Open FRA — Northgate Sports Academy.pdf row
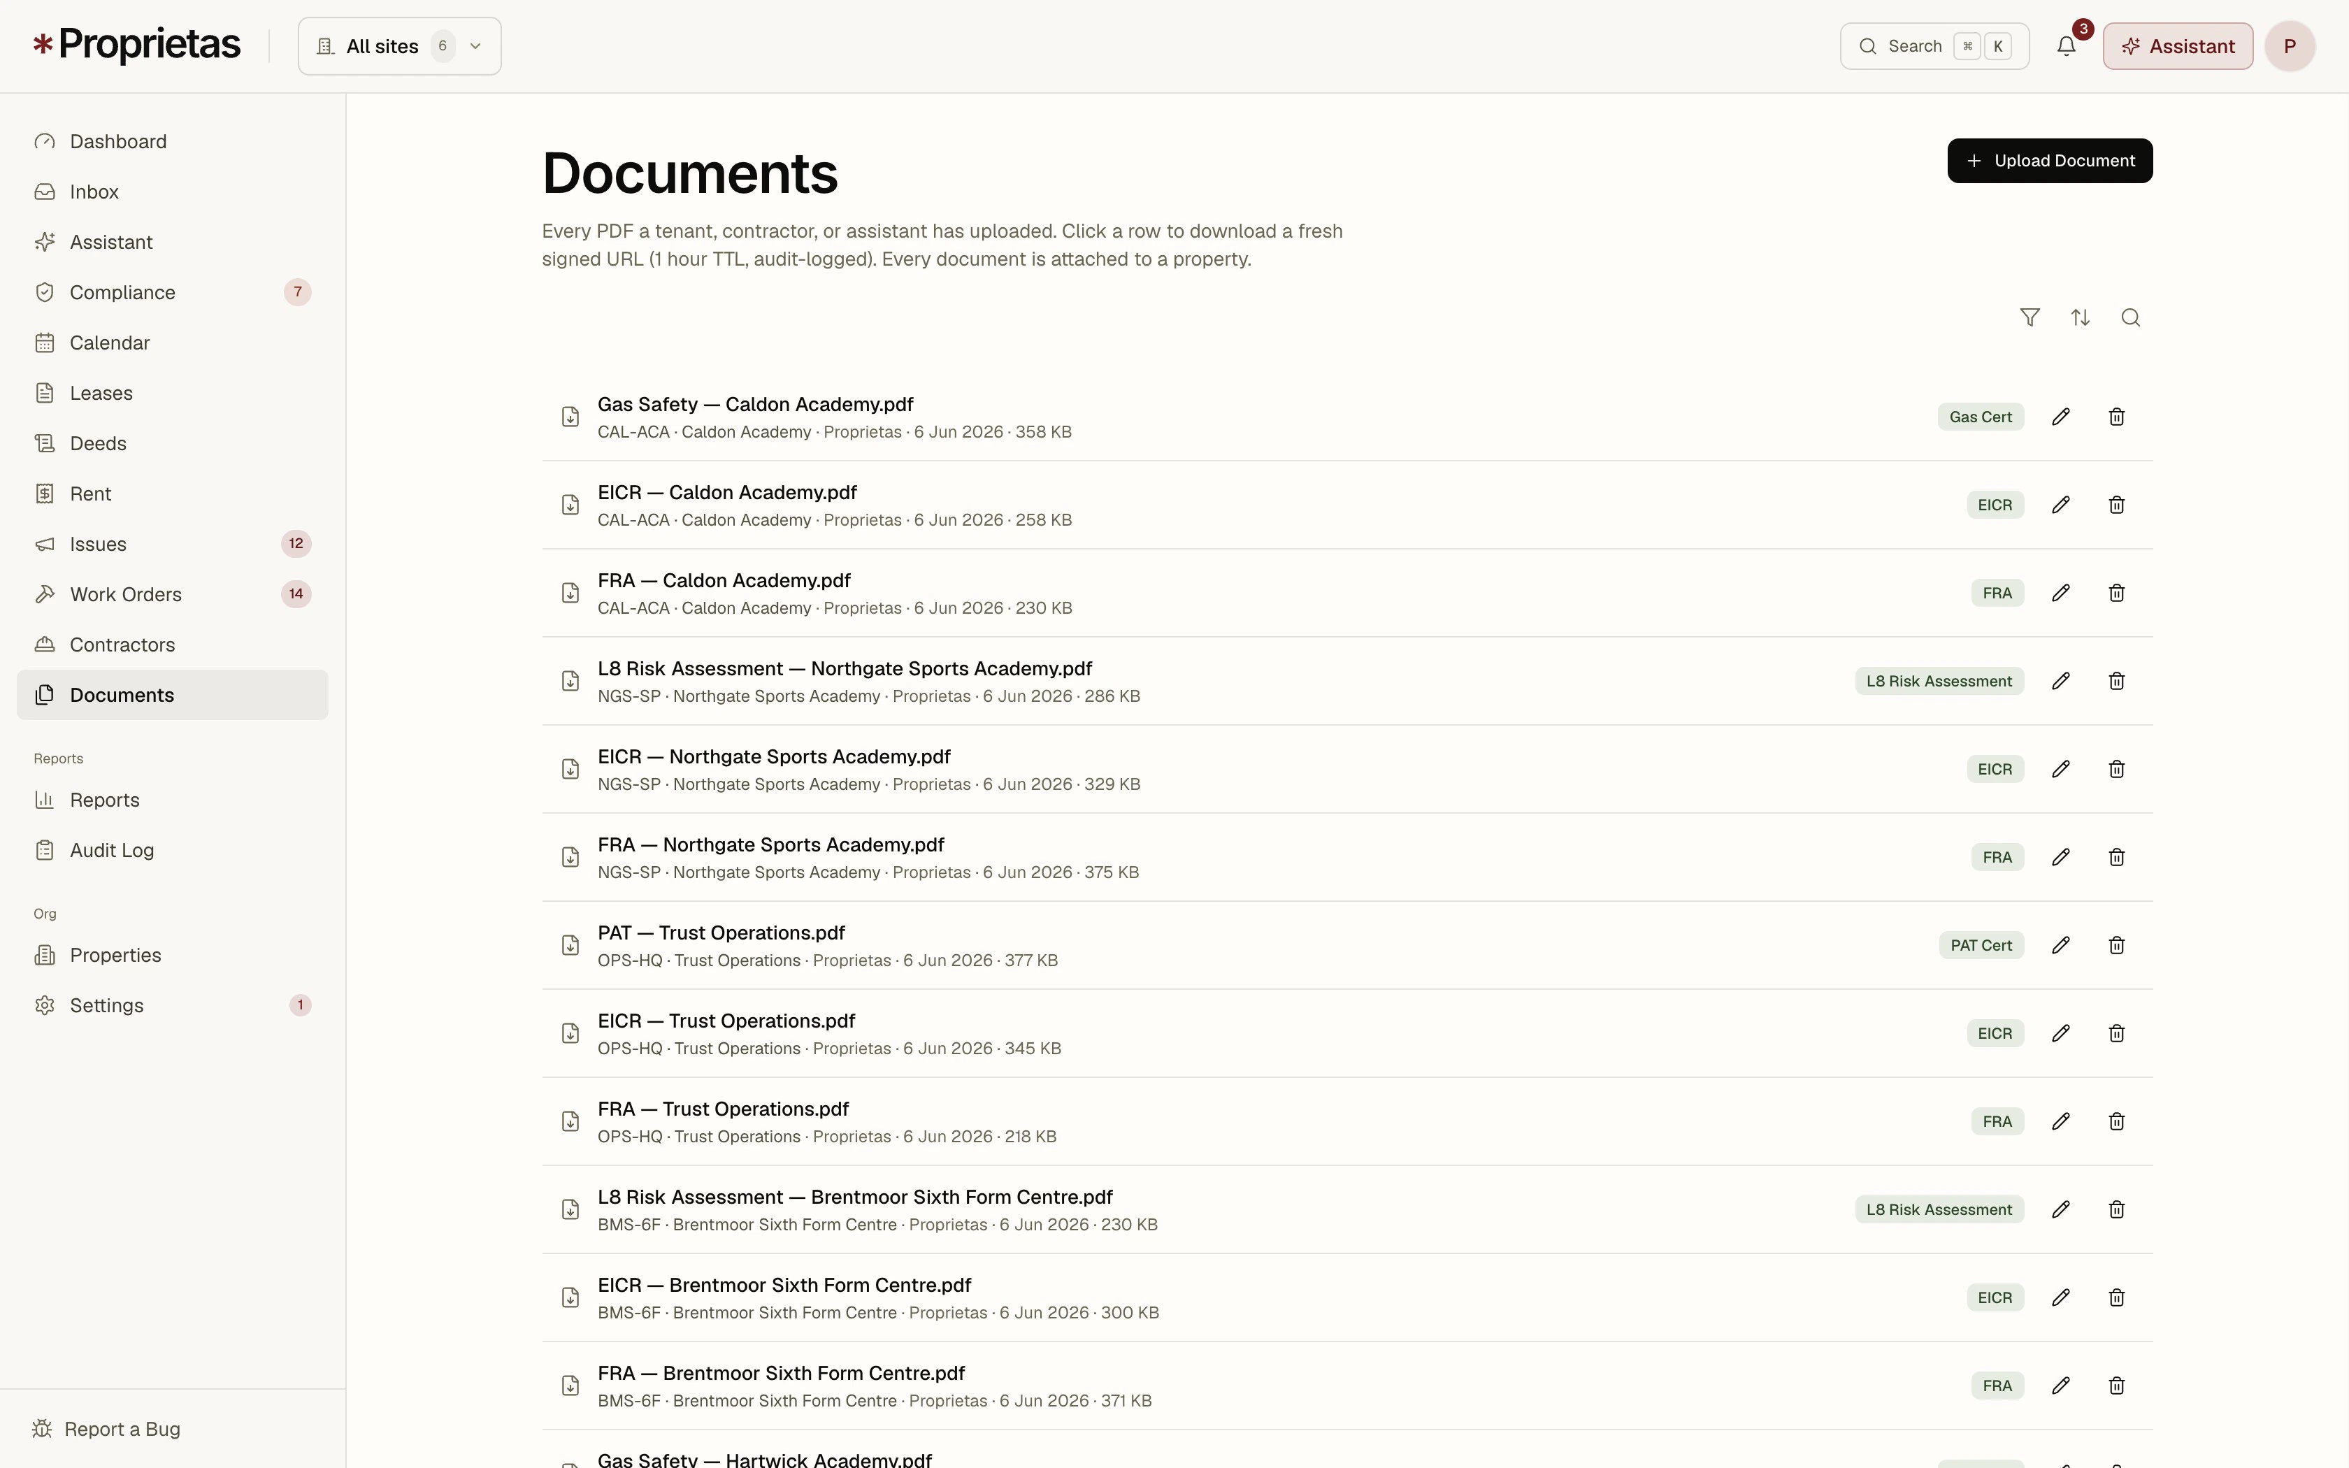The height and width of the screenshot is (1468, 2349). coord(1347,857)
